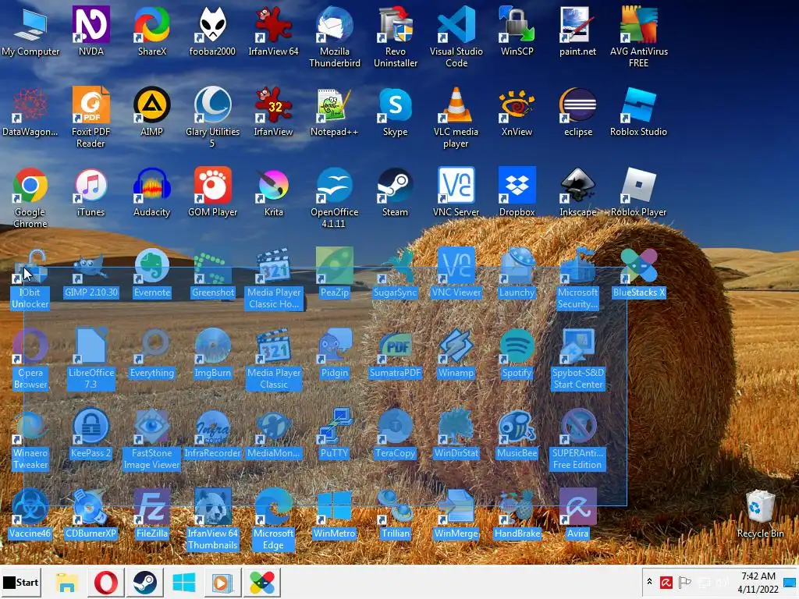This screenshot has width=799, height=599.
Task: Open the Start menu button
Action: click(21, 582)
